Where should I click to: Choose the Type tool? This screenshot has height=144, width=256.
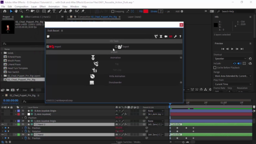coord(54,11)
